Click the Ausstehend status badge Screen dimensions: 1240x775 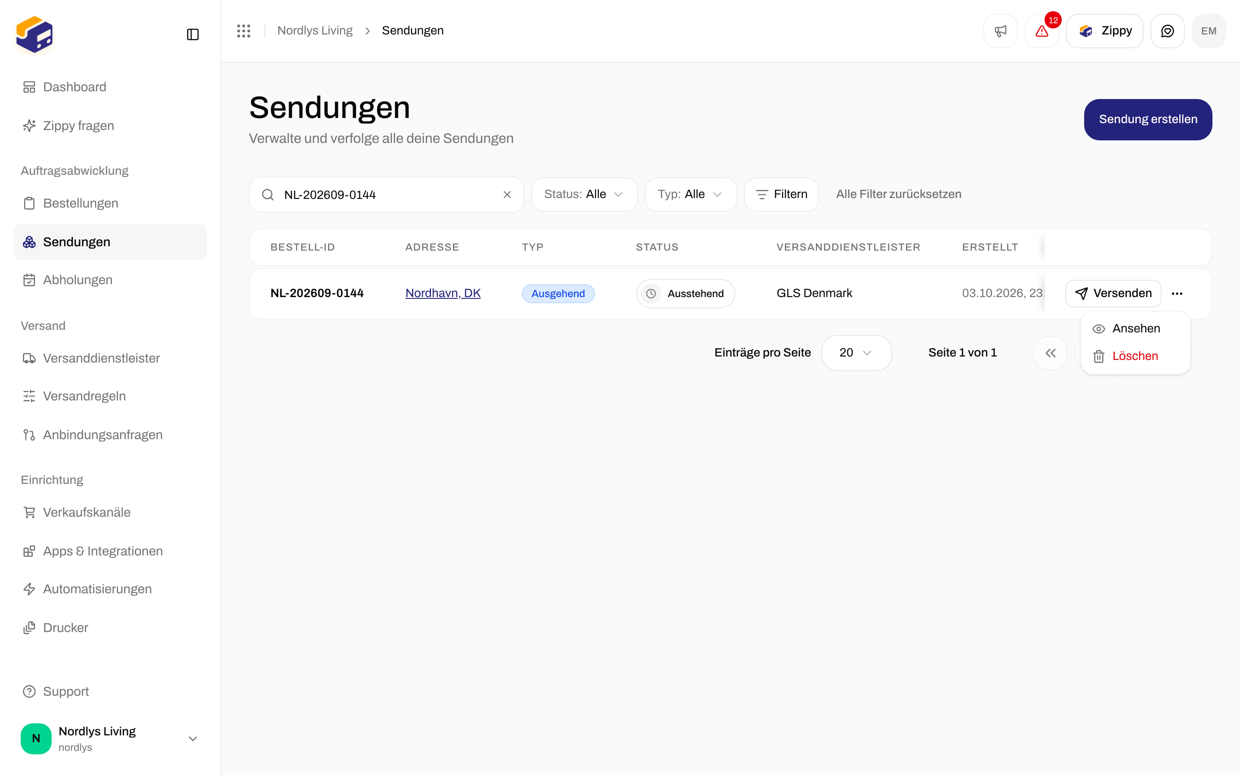tap(685, 294)
